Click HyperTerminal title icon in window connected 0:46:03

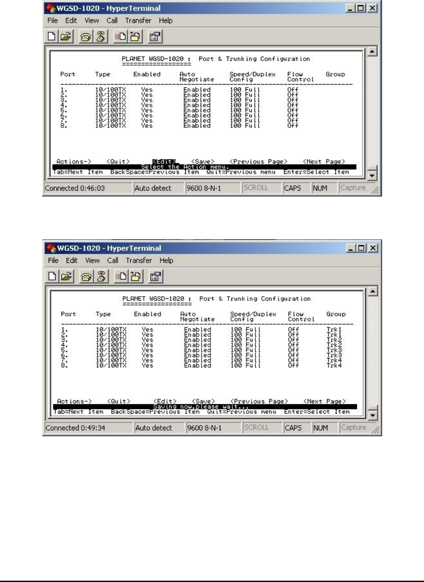51,8
